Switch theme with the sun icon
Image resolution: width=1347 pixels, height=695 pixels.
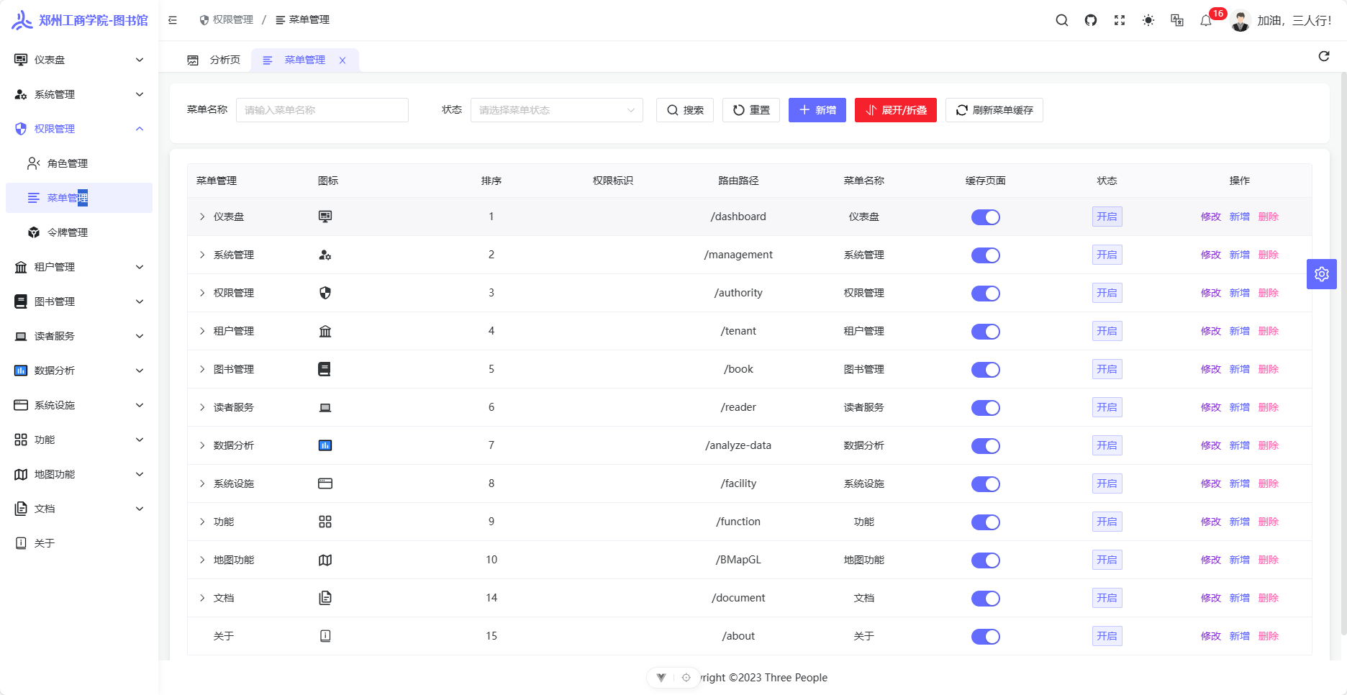1148,20
